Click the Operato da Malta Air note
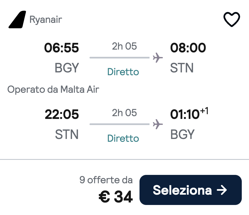This screenshot has width=249, height=215. 53,89
